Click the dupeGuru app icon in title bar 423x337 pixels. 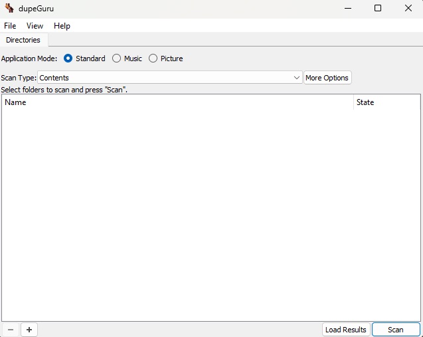click(x=9, y=9)
